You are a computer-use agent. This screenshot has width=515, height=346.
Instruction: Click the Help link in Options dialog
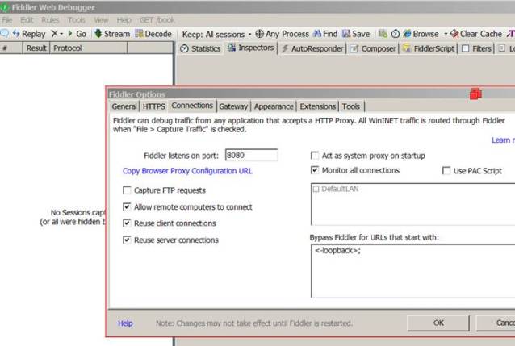125,323
